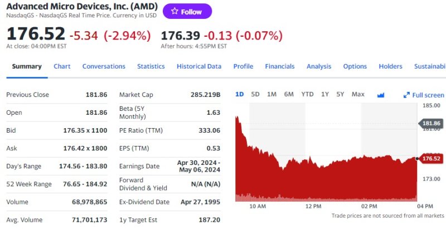Select the 6M chart range
The height and width of the screenshot is (229, 446).
289,94
